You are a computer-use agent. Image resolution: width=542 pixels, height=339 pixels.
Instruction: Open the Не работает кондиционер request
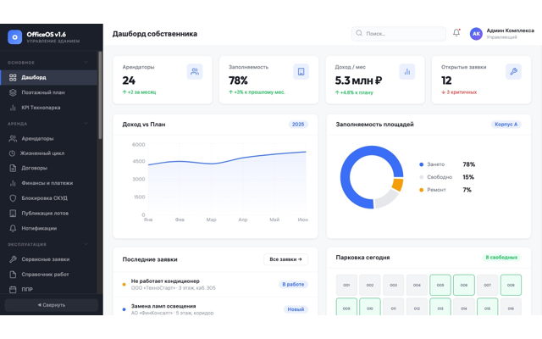pyautogui.click(x=215, y=285)
